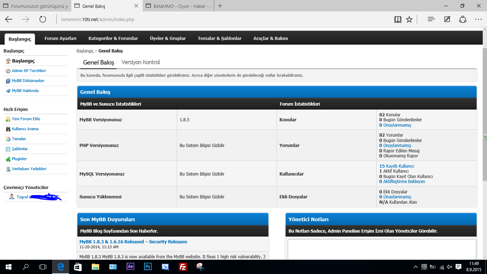Image resolution: width=487 pixels, height=274 pixels.
Task: Click Bu Sistem Bilgisi Gizlidir in PHP row
Action: click(x=202, y=146)
